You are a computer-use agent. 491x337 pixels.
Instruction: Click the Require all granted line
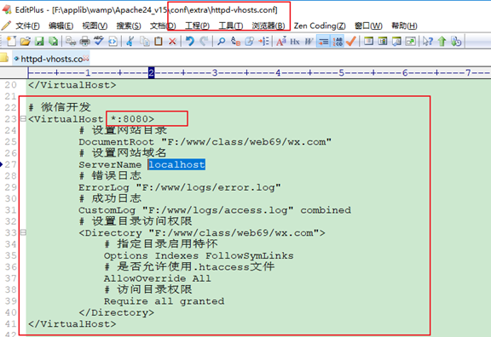point(164,301)
